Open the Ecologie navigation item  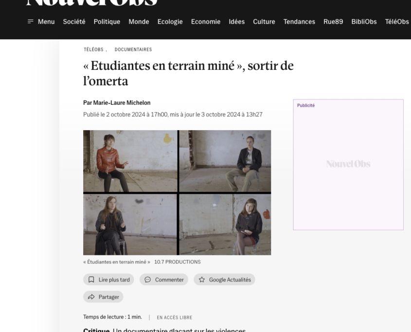pyautogui.click(x=170, y=21)
